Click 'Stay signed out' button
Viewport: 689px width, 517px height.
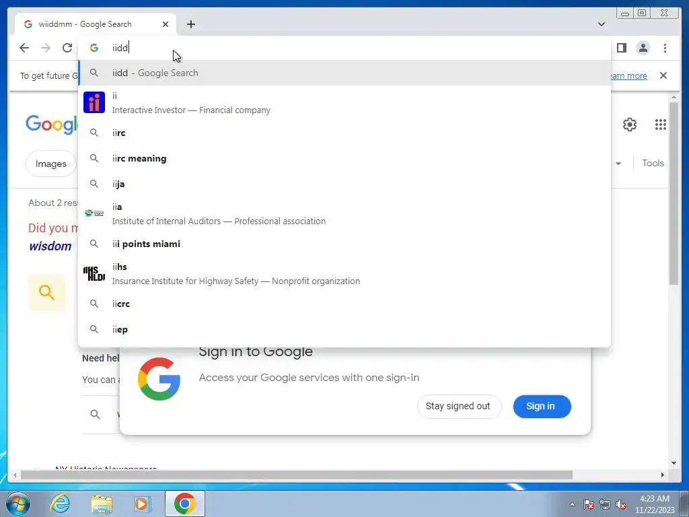pos(458,406)
